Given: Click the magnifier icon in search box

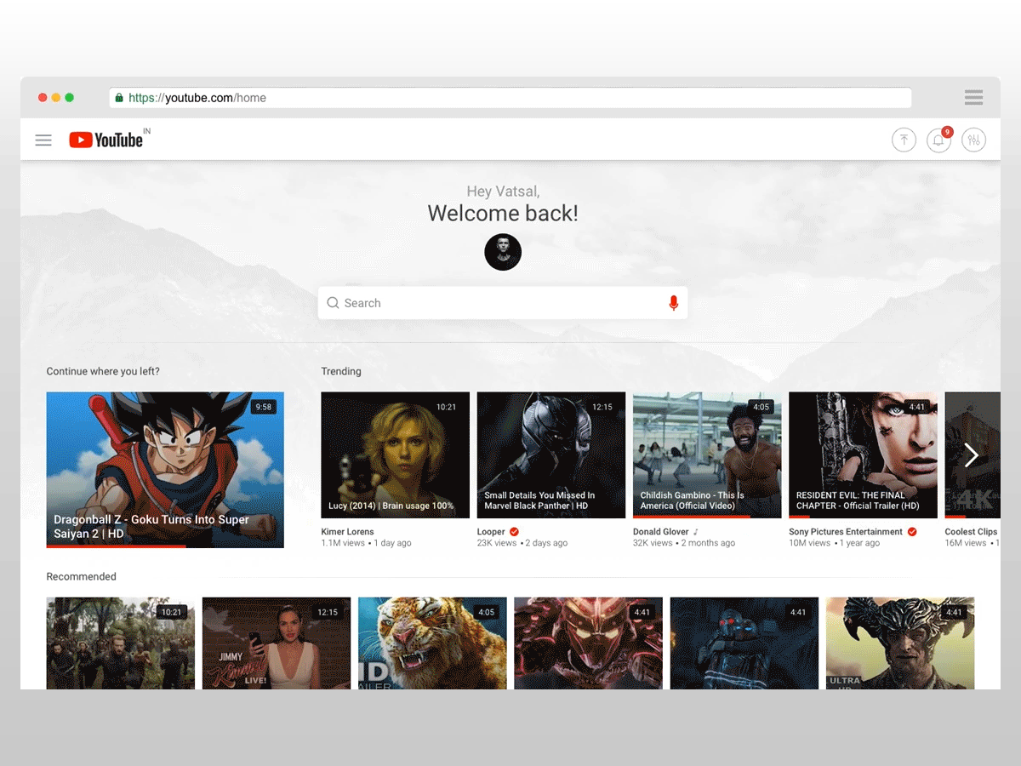Looking at the screenshot, I should (333, 303).
